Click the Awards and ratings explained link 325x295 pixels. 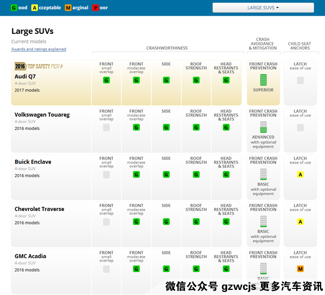tap(39, 49)
